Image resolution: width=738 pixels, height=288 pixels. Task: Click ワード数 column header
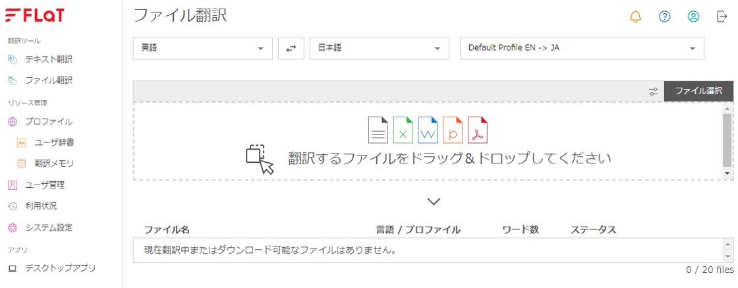coord(520,229)
